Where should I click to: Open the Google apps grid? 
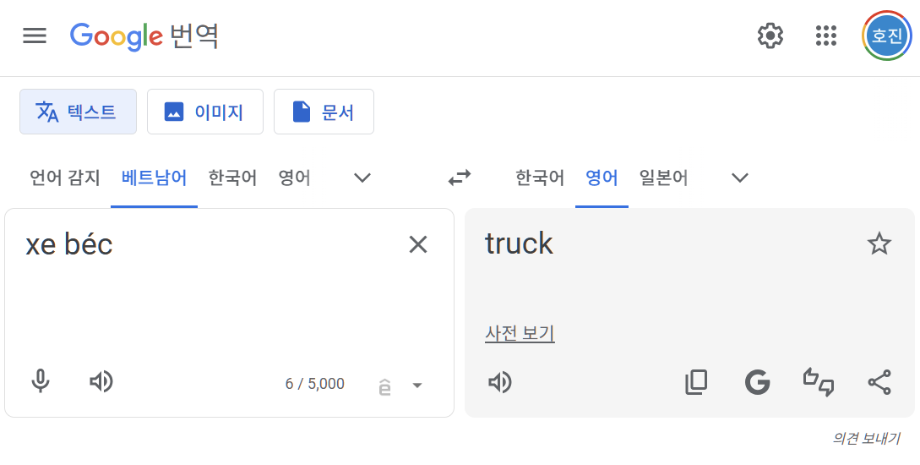tap(826, 36)
